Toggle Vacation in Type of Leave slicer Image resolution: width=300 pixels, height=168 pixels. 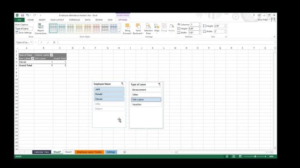146,105
